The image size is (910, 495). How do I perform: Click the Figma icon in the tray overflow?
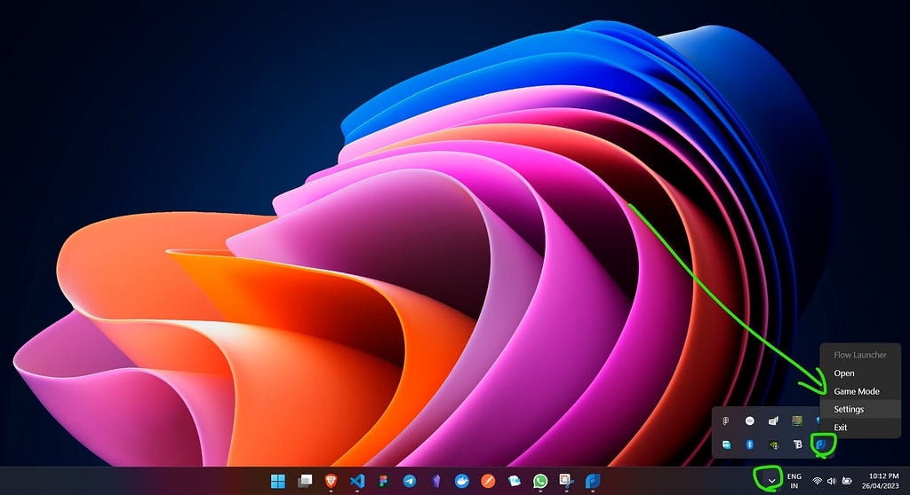[x=726, y=420]
